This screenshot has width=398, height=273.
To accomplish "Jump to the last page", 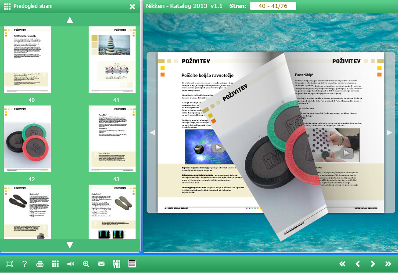I will 388,264.
